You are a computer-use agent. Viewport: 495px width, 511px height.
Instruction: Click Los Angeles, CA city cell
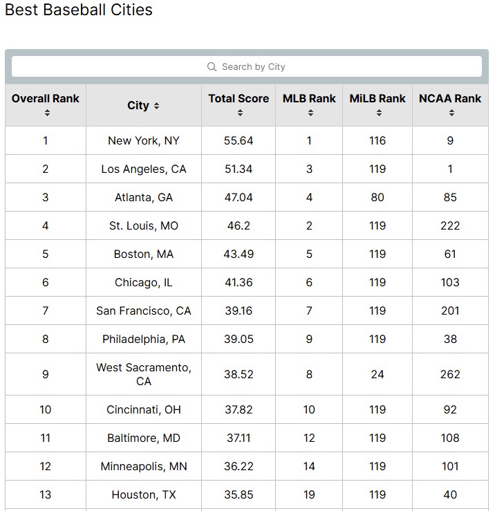(144, 169)
